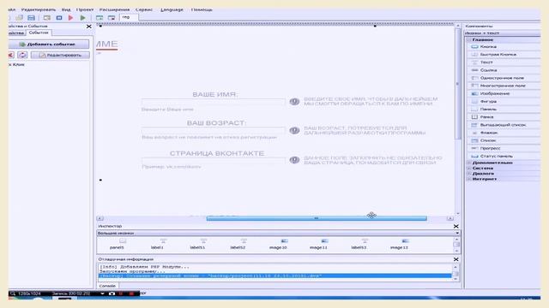Select the Многострочное поле component
Image resolution: width=549 pixels, height=308 pixels.
coord(504,86)
